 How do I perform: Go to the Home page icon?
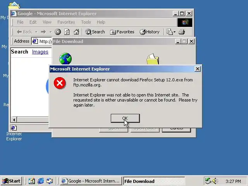coord(76,32)
